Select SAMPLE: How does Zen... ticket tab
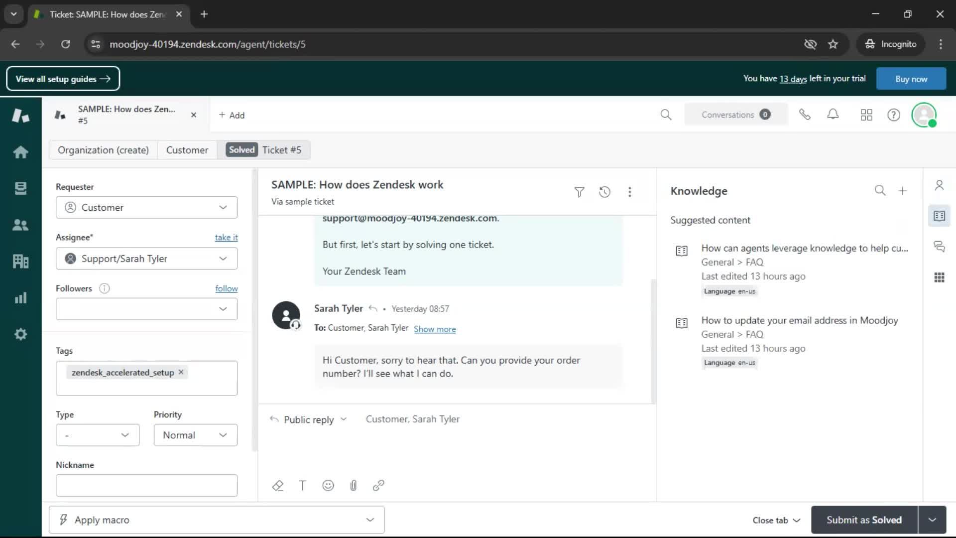The height and width of the screenshot is (538, 956). 126,115
